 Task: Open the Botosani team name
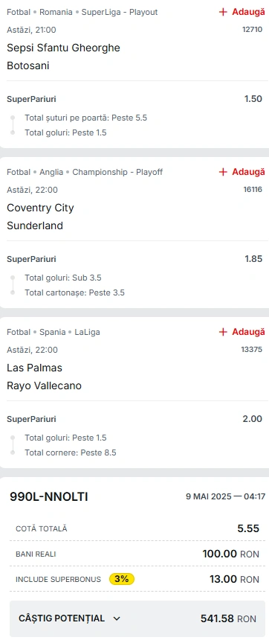point(28,65)
